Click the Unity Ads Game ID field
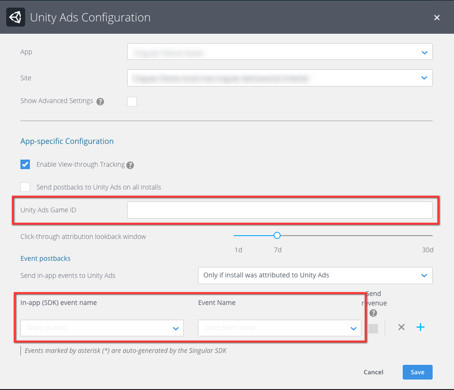 [280, 210]
